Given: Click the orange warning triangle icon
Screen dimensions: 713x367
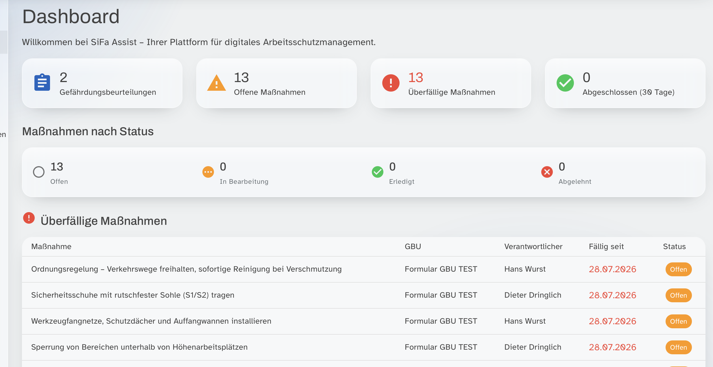Looking at the screenshot, I should pyautogui.click(x=216, y=83).
